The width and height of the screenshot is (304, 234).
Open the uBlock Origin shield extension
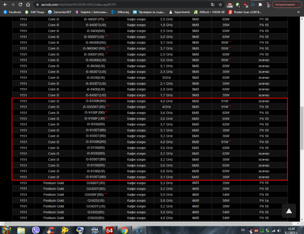tap(245, 5)
